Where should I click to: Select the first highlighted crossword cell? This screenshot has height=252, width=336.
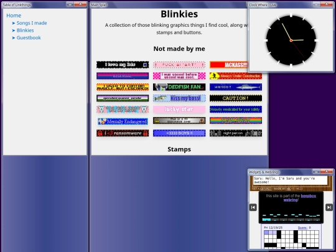266,233
